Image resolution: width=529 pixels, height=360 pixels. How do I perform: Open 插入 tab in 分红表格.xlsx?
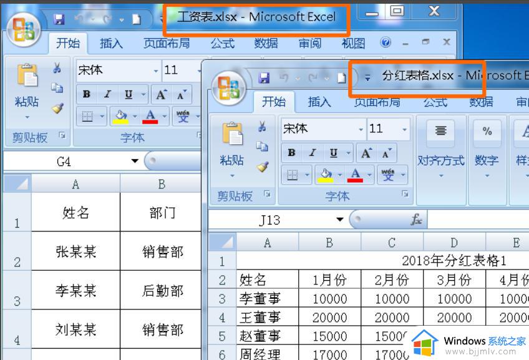319,102
